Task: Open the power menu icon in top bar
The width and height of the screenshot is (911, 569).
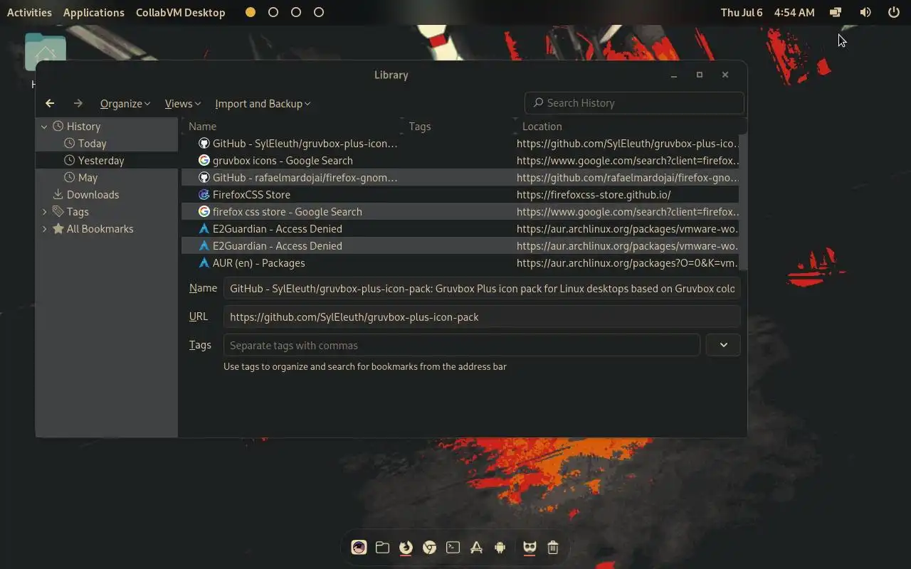Action: (894, 12)
